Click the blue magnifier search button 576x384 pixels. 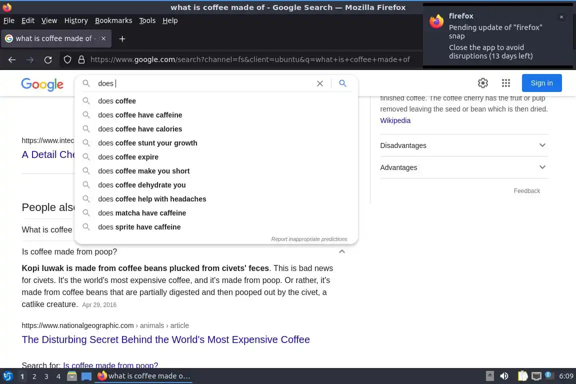point(342,83)
